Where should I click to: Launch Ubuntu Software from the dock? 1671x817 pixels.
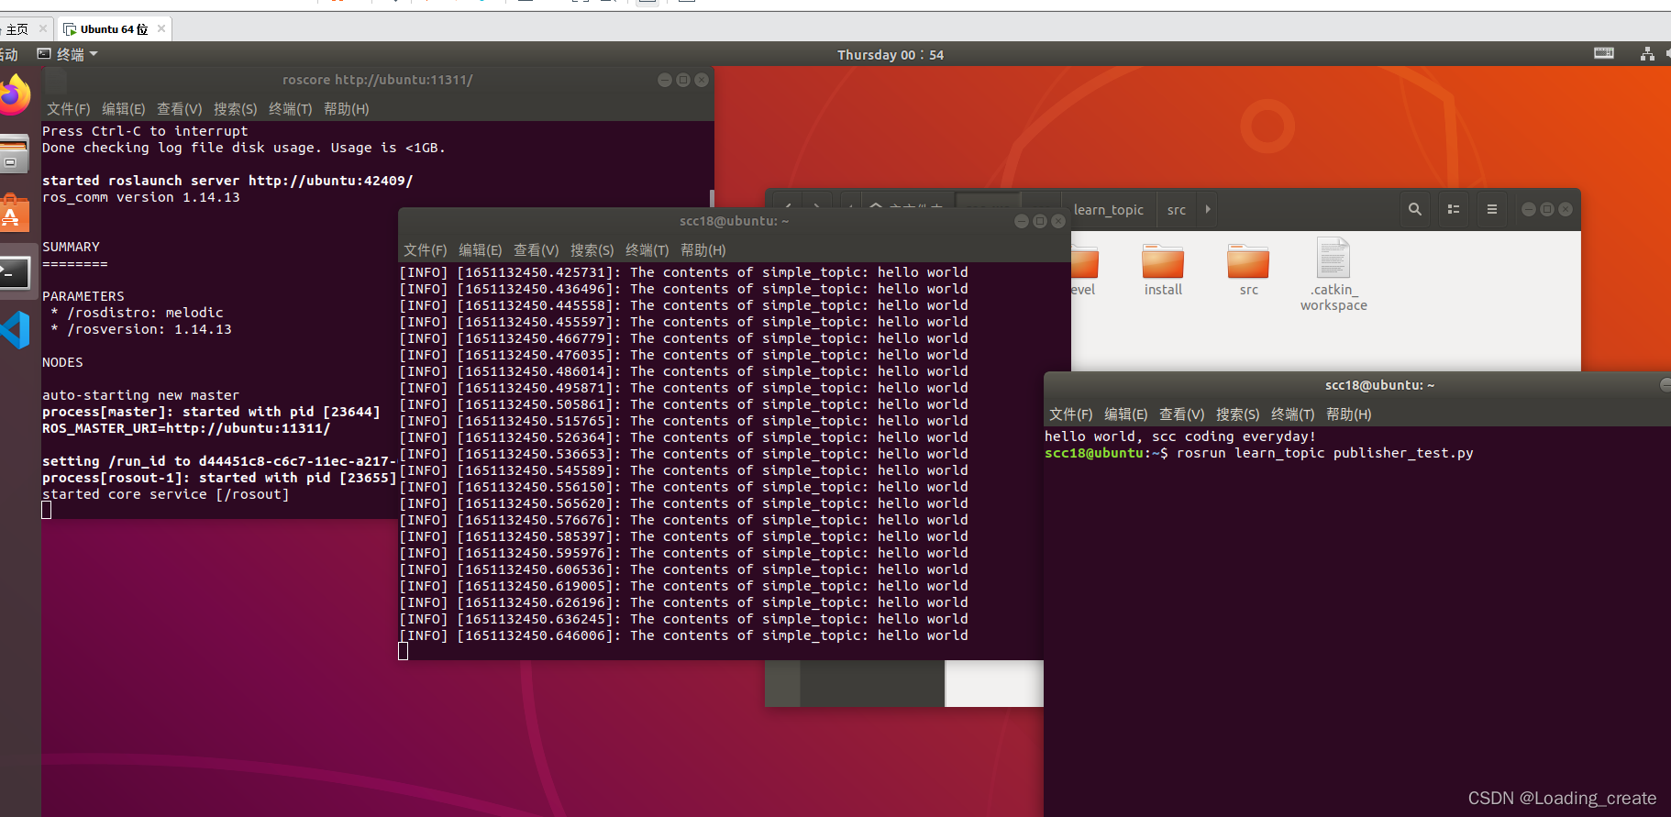pos(13,214)
